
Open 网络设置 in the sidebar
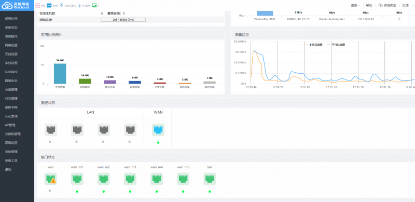pos(11,45)
